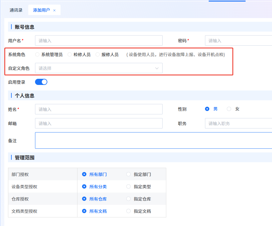Open the 添加用户 tab
The width and height of the screenshot is (272, 226).
pyautogui.click(x=41, y=10)
